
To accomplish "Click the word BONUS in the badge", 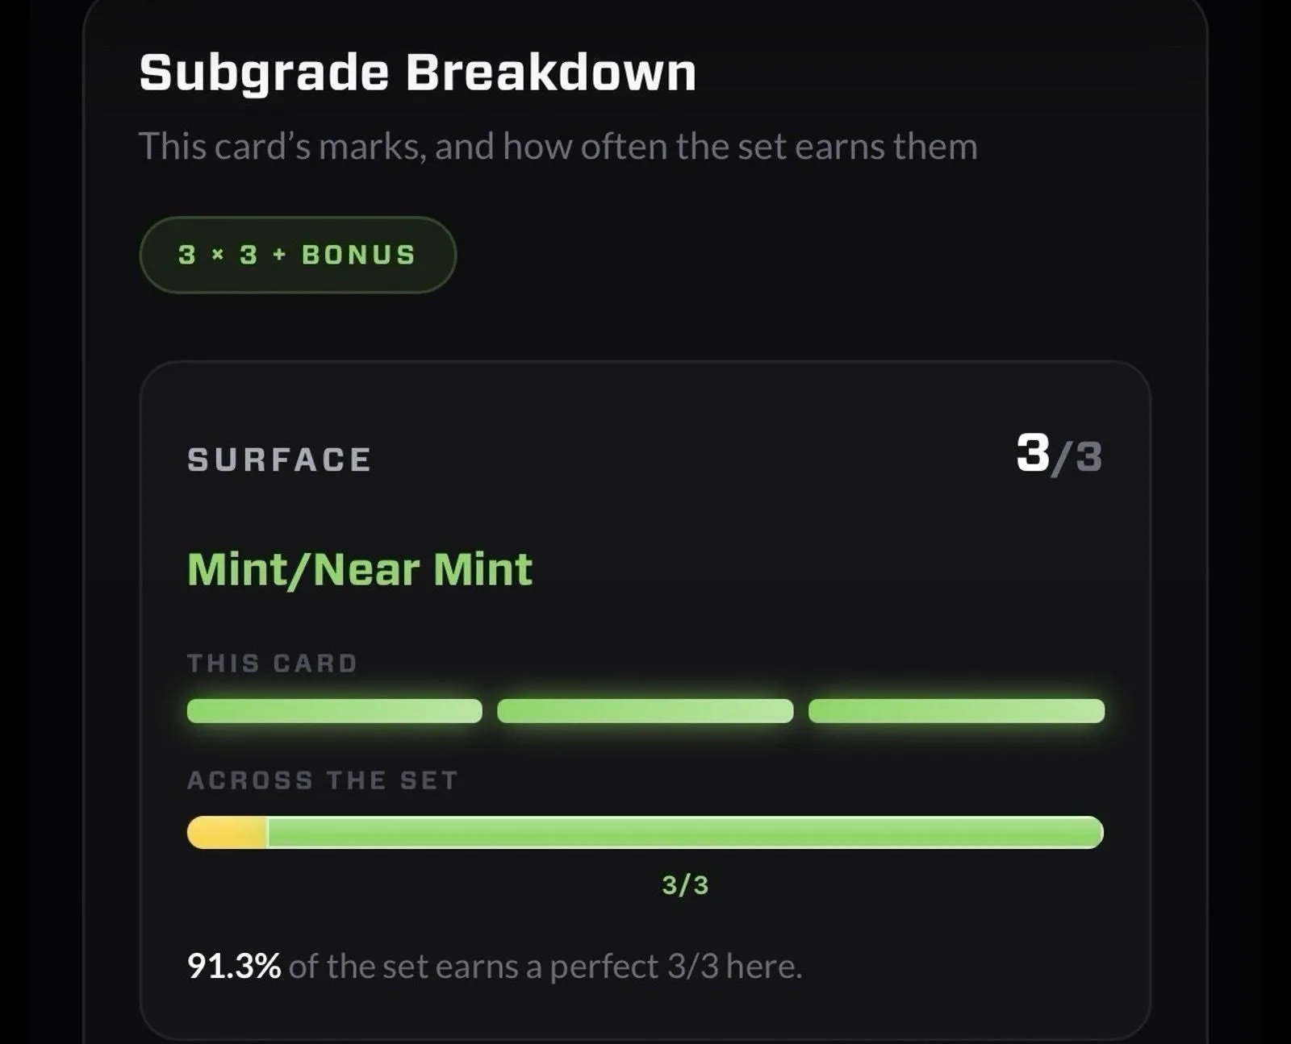I will tap(359, 255).
